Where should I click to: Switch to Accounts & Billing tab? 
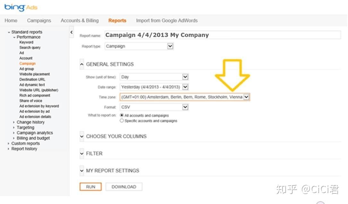80,21
